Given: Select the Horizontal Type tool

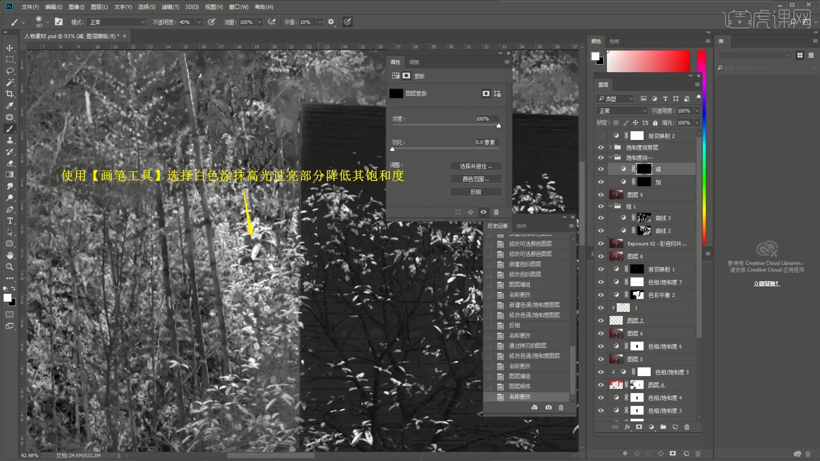Looking at the screenshot, I should [10, 221].
